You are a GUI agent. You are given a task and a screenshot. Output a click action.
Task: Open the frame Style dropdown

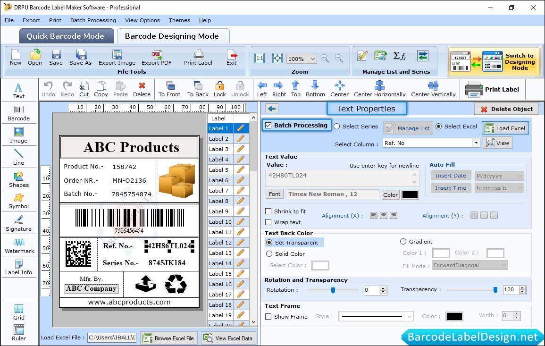click(410, 316)
